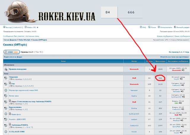Click the Последнее сообщение column header
This screenshot has height=135, width=190.
click(x=178, y=61)
